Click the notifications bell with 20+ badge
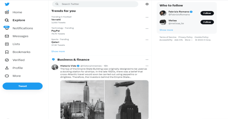This screenshot has width=228, height=119. (7, 28)
